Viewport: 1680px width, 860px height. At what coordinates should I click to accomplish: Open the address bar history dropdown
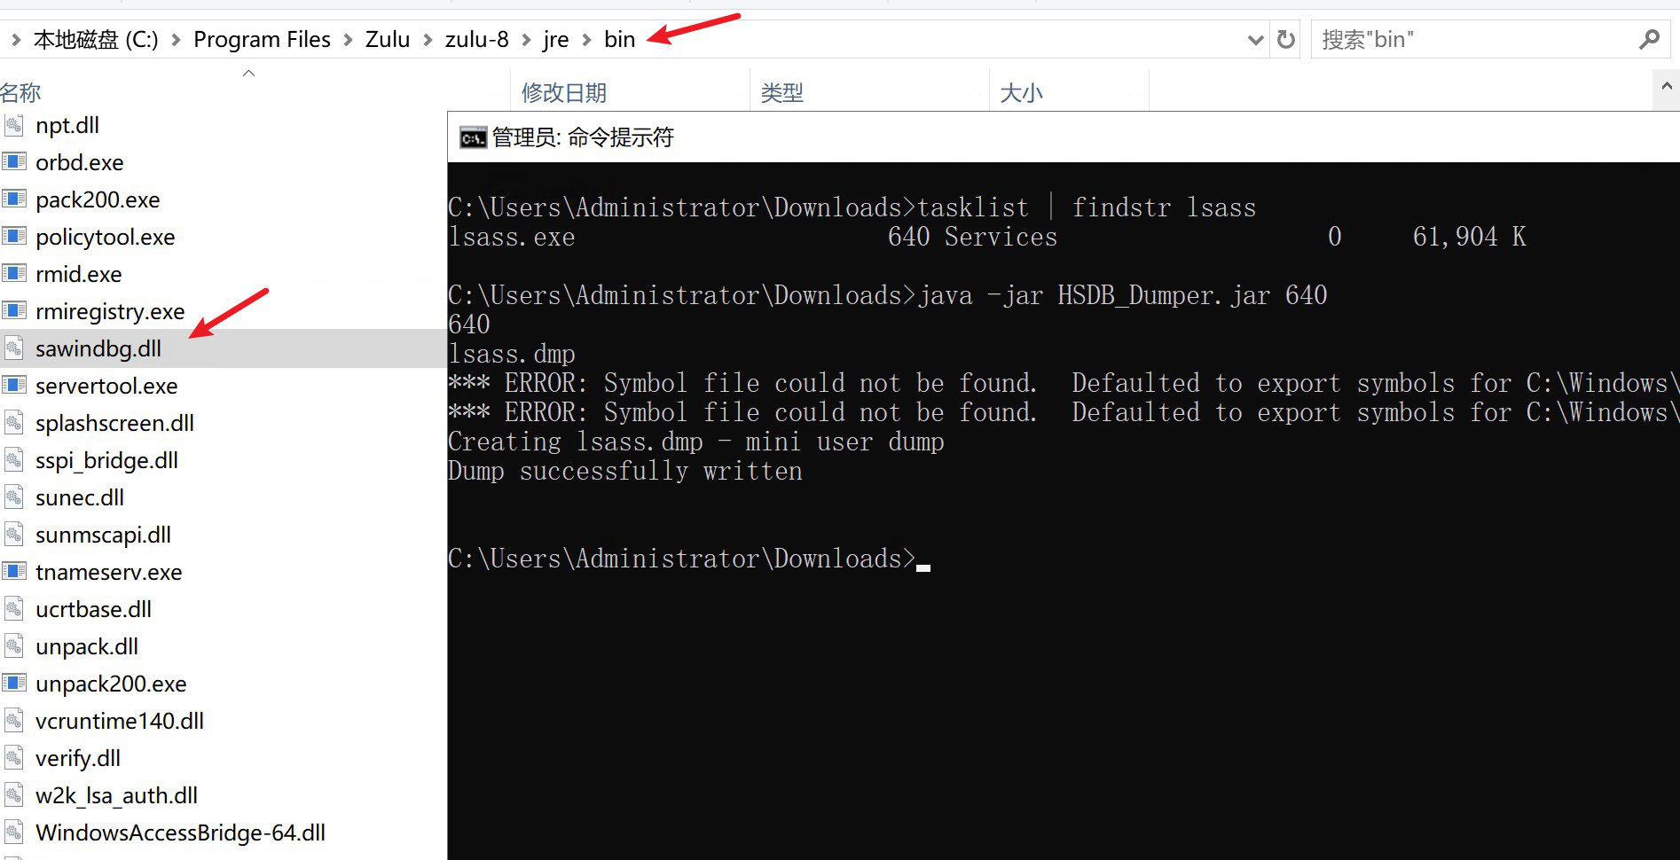point(1255,40)
